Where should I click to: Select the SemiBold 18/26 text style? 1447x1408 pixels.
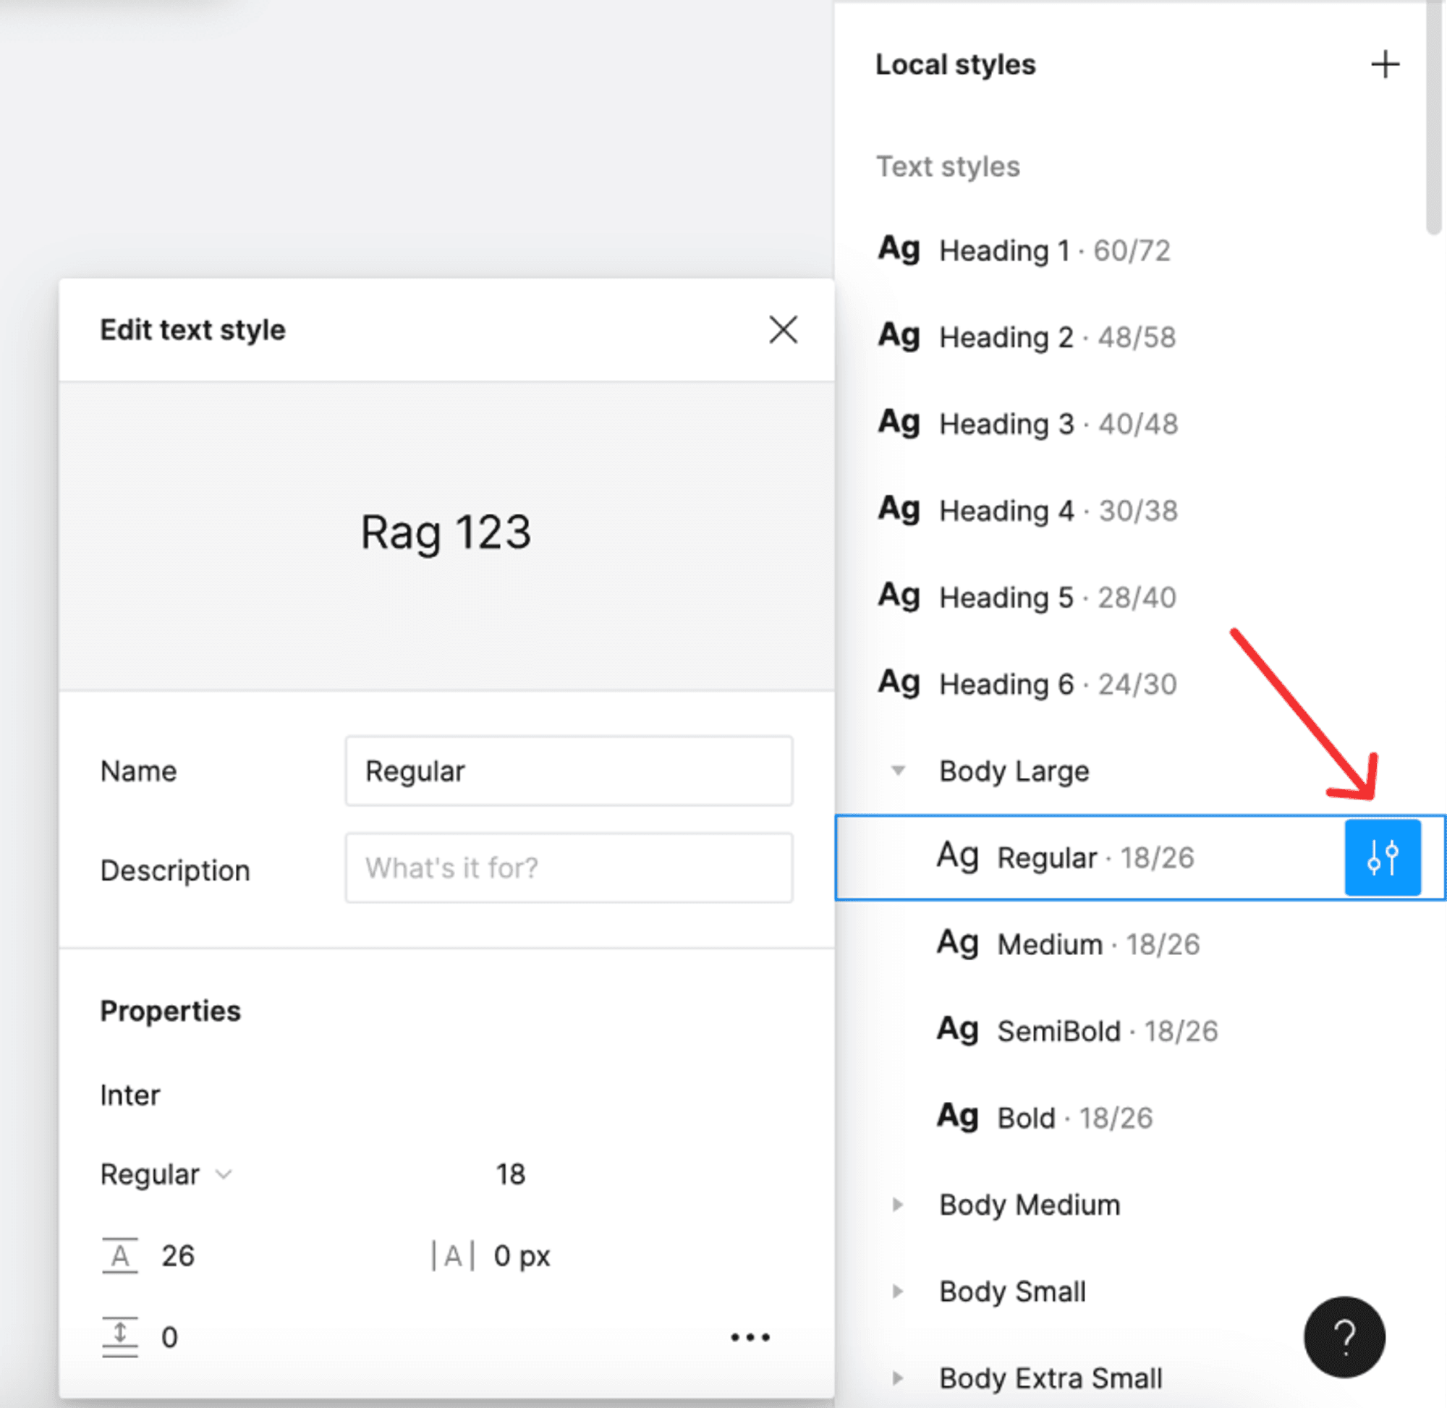click(1076, 1031)
